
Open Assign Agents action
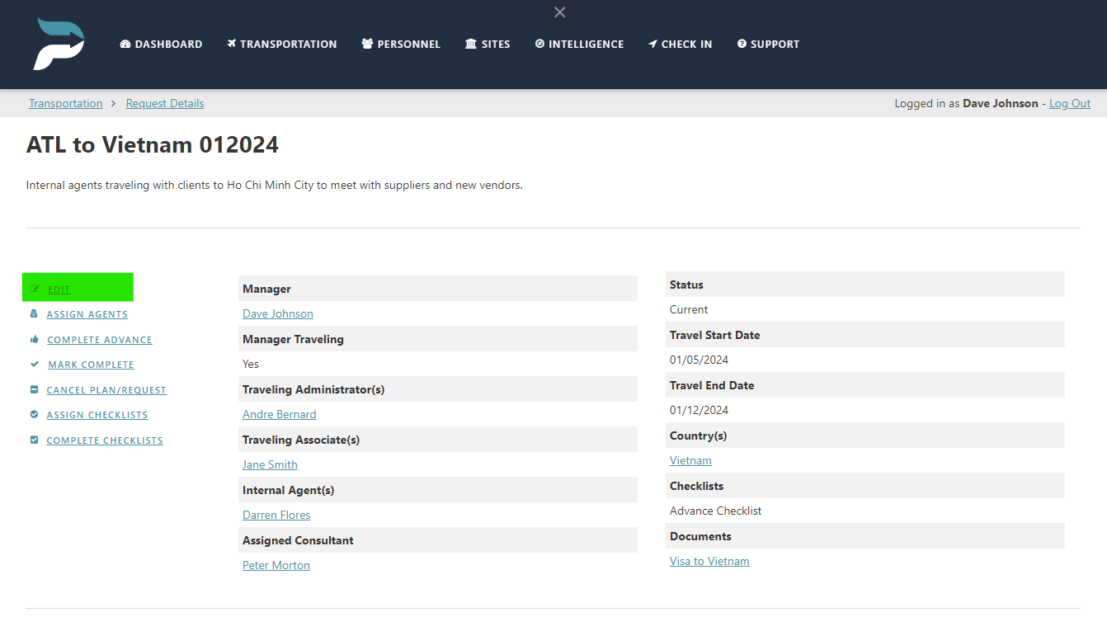pyautogui.click(x=87, y=314)
